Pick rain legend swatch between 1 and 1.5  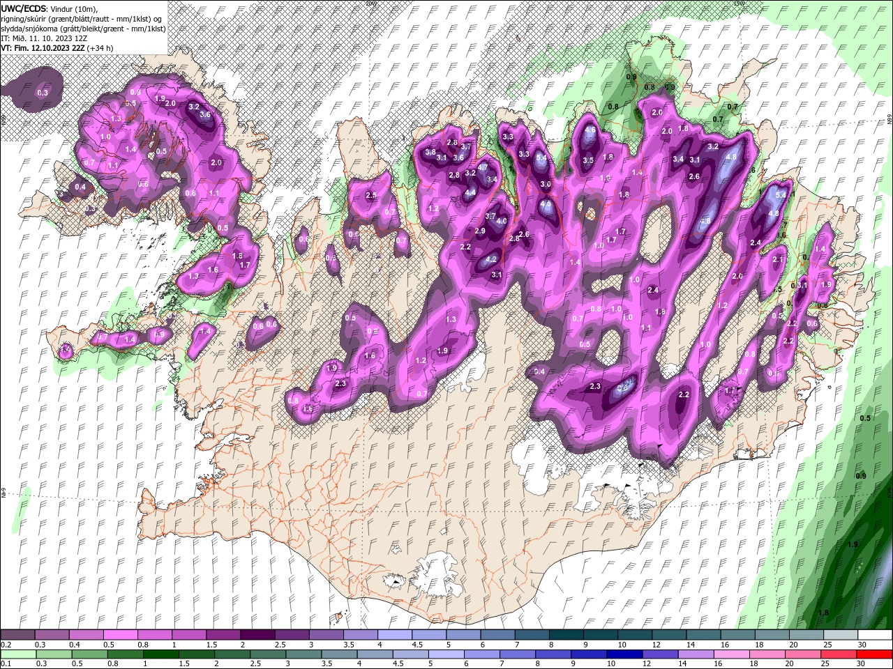161,654
